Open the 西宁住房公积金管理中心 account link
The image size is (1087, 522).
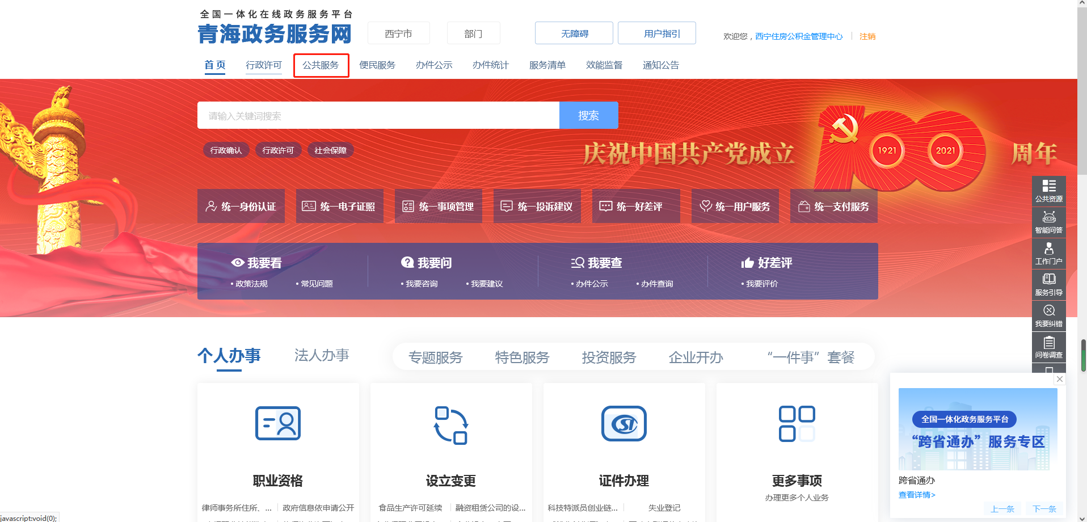pos(799,36)
